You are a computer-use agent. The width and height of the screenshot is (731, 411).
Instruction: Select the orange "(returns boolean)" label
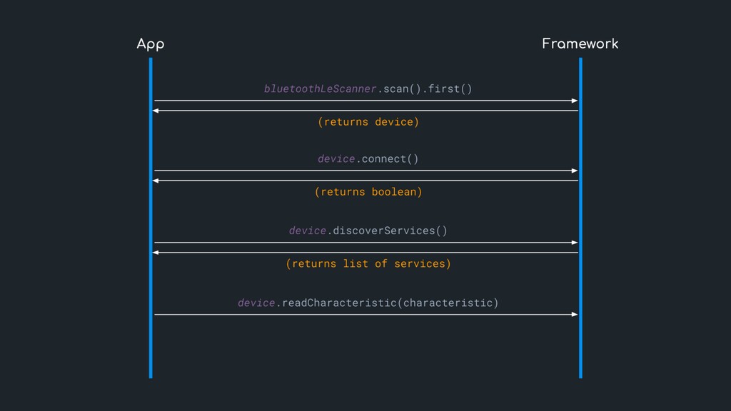368,192
